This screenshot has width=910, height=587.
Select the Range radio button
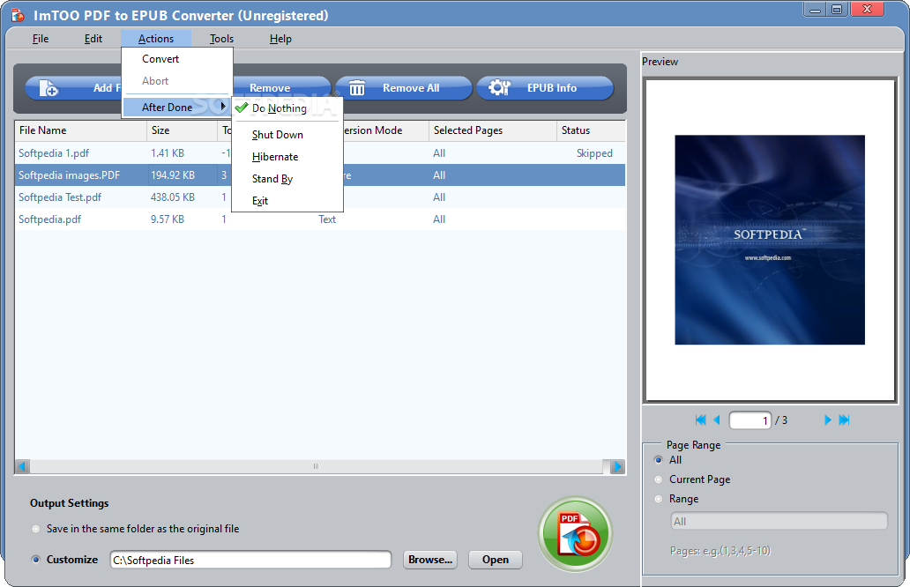pyautogui.click(x=658, y=499)
